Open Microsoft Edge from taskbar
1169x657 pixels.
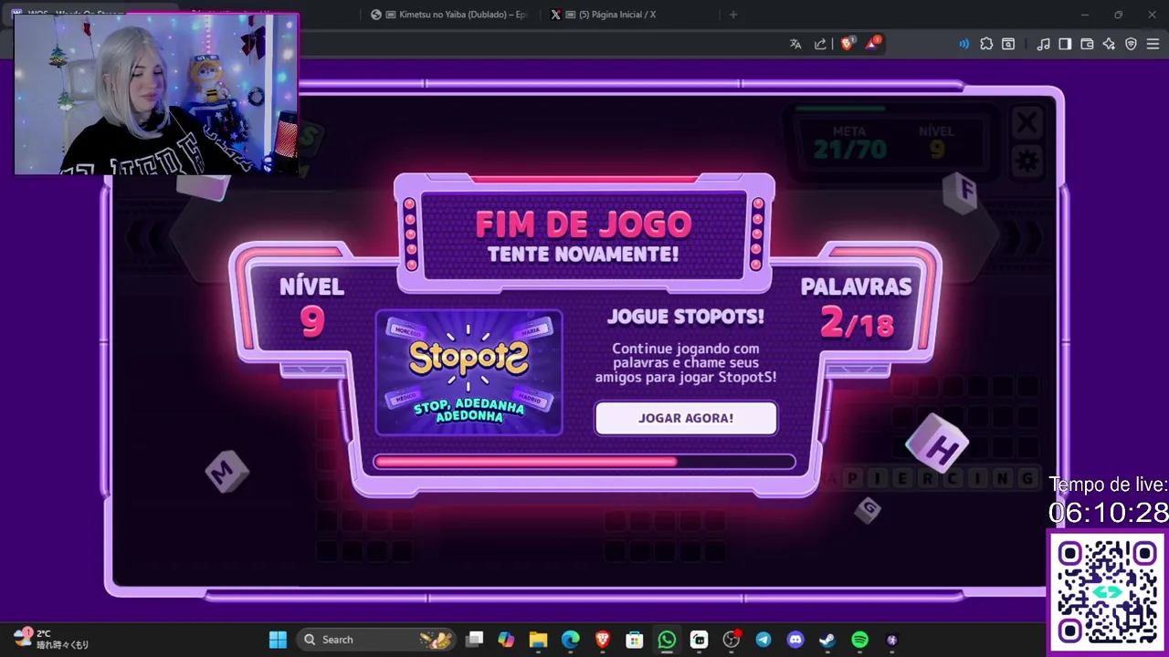click(570, 640)
